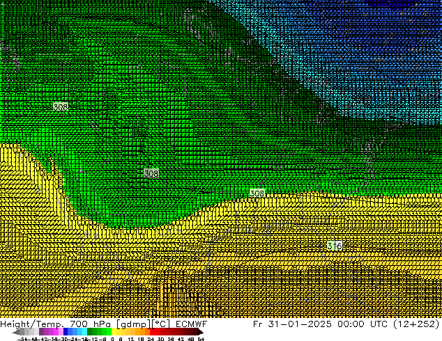Click the 'Height/Temp.' title text
This screenshot has height=341, width=442.
pos(33,324)
